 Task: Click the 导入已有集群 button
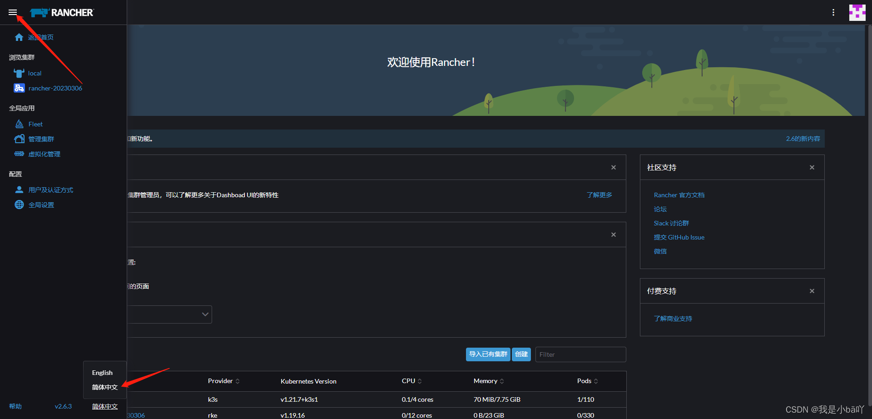click(488, 354)
